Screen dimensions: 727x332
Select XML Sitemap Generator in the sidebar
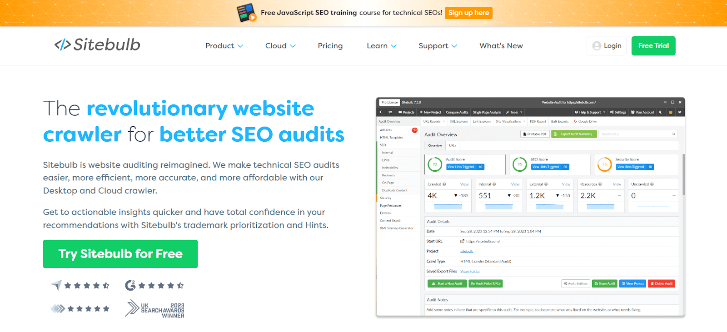pyautogui.click(x=397, y=228)
